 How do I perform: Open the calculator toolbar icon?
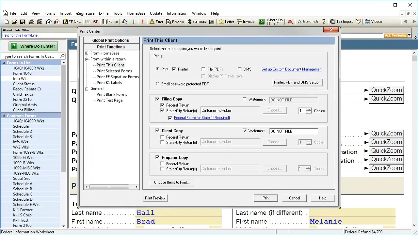pos(212,22)
